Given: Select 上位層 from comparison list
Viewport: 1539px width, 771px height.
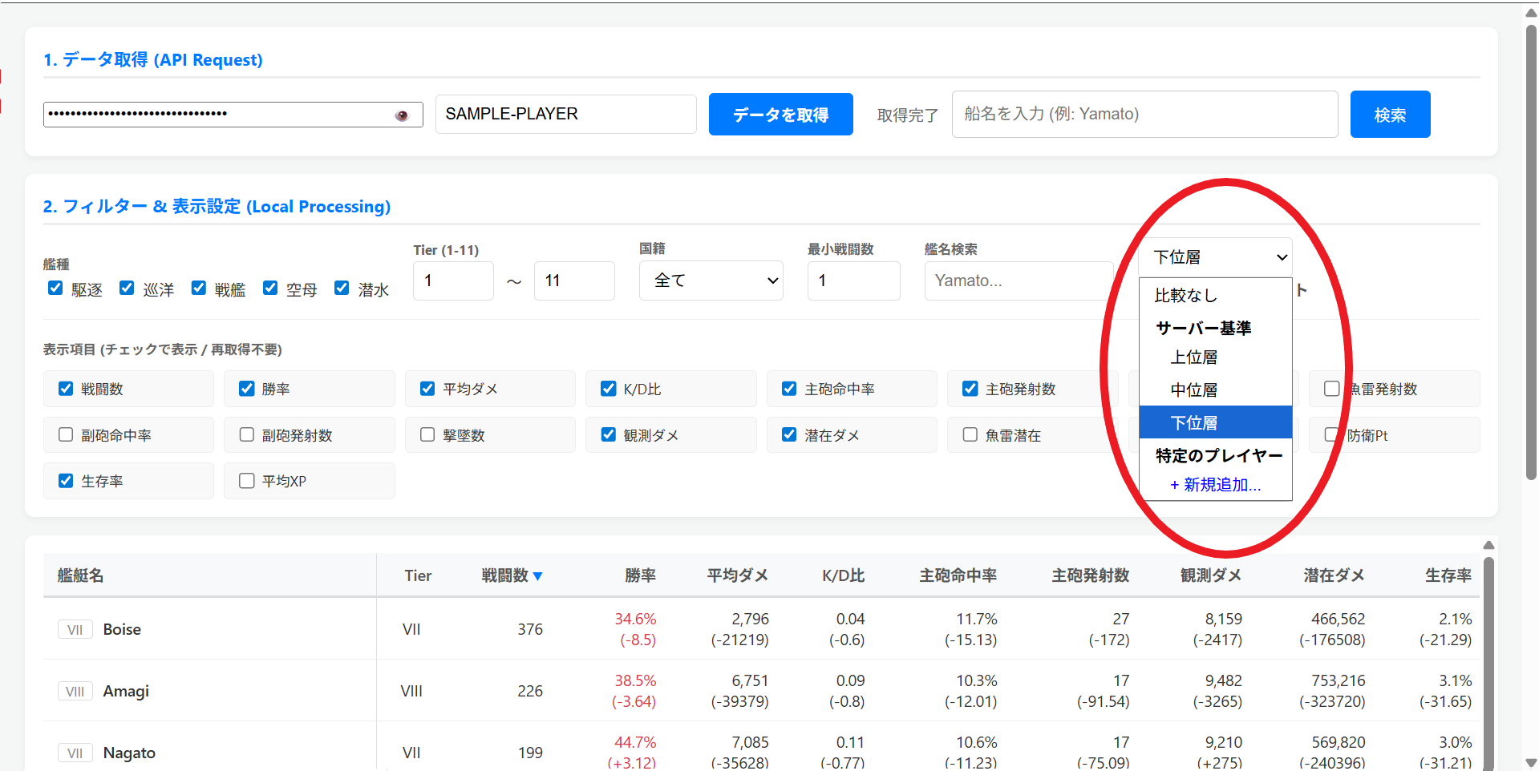Looking at the screenshot, I should 1193,357.
